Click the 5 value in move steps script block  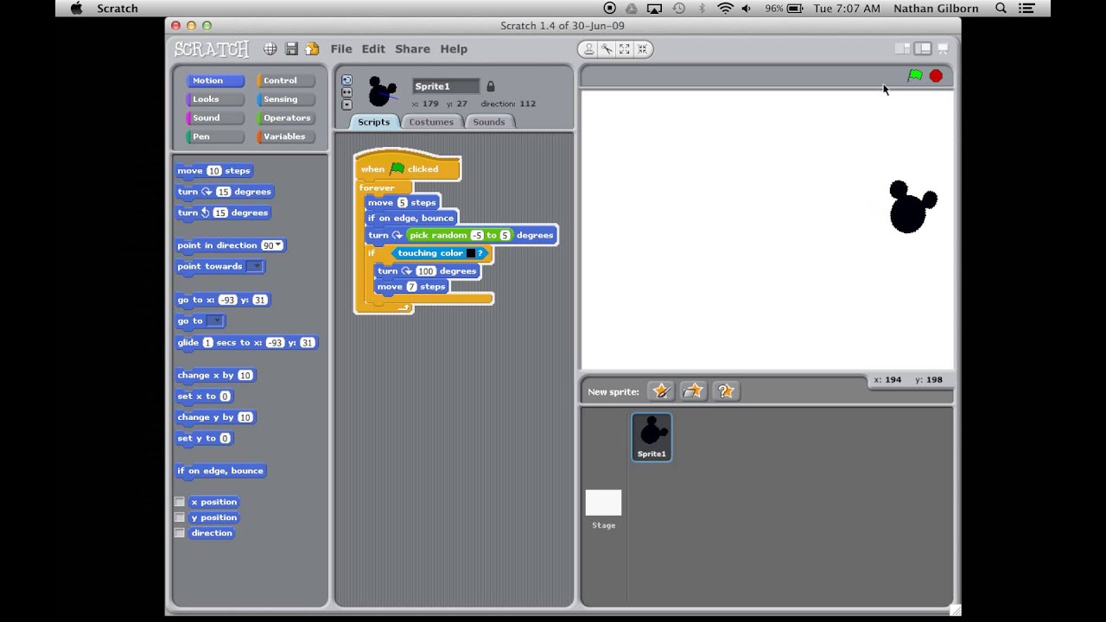402,202
